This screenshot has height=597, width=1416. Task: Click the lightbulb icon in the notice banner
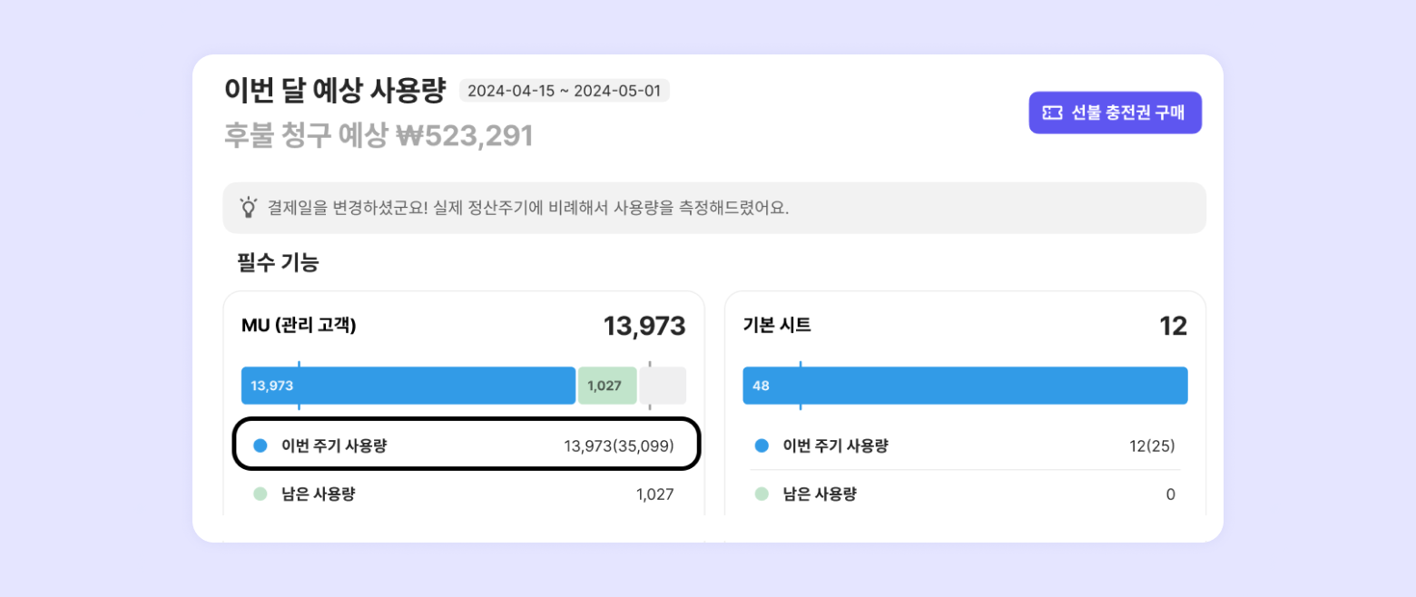click(x=248, y=207)
